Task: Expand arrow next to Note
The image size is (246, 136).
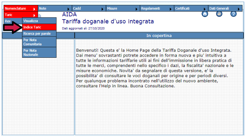Action: coord(68,9)
